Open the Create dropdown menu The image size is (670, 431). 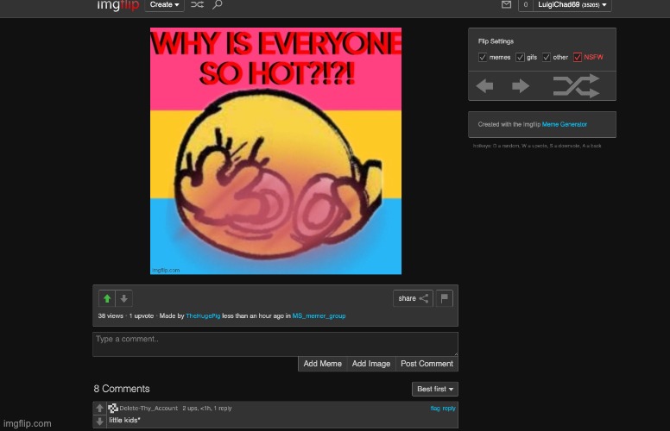(x=165, y=5)
